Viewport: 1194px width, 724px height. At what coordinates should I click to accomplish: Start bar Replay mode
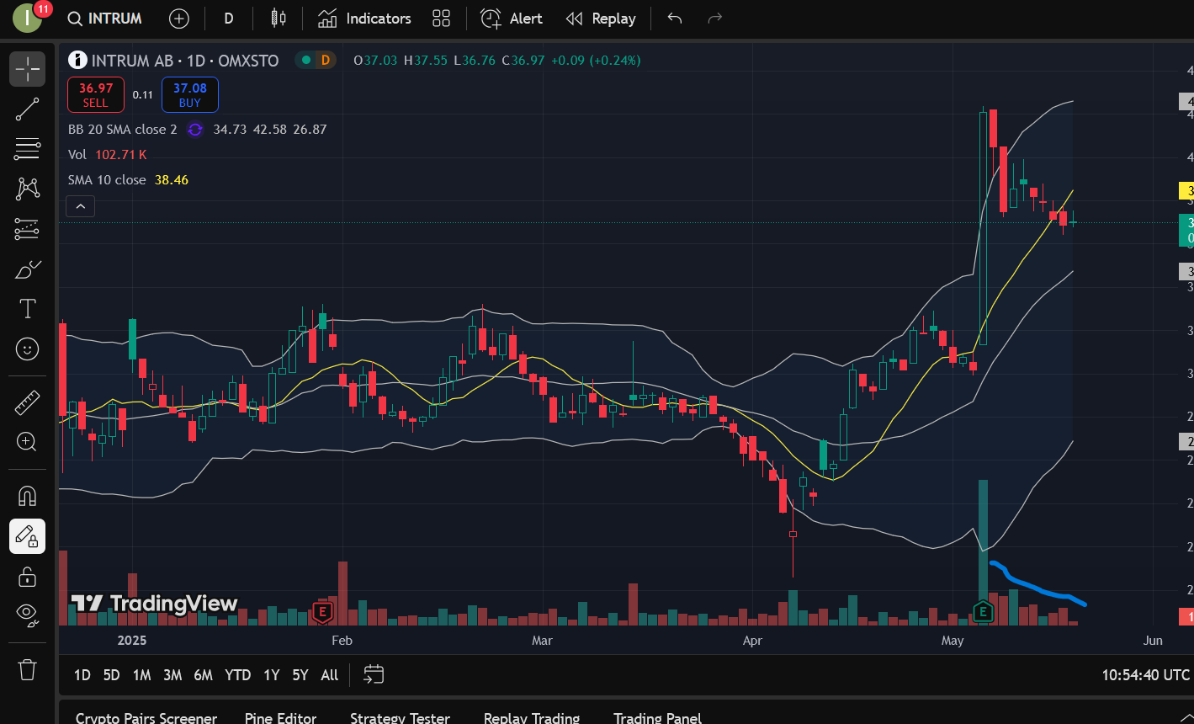point(601,19)
